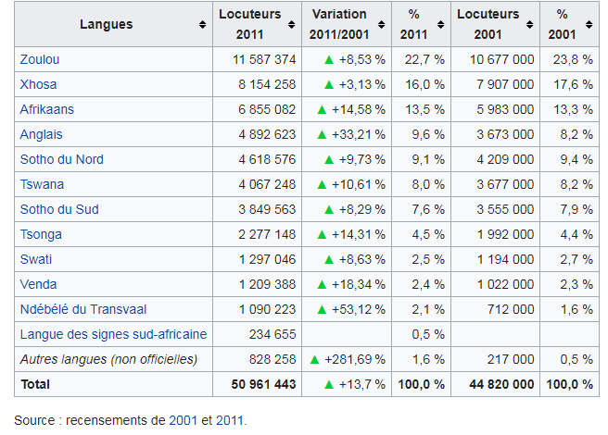
Task: Click the Locuteurs 2011 header label
Action: coord(249,24)
